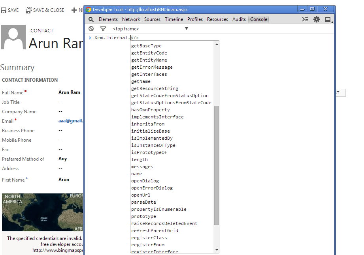Select registerEnum suggestion
Viewport: 364px width, 255px height.
(148, 245)
